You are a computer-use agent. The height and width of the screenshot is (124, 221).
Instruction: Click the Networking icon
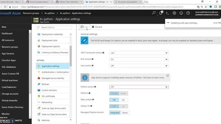pos(39,102)
